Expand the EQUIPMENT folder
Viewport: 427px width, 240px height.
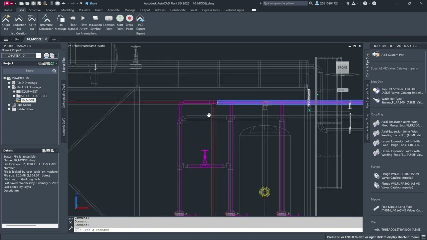click(x=14, y=91)
